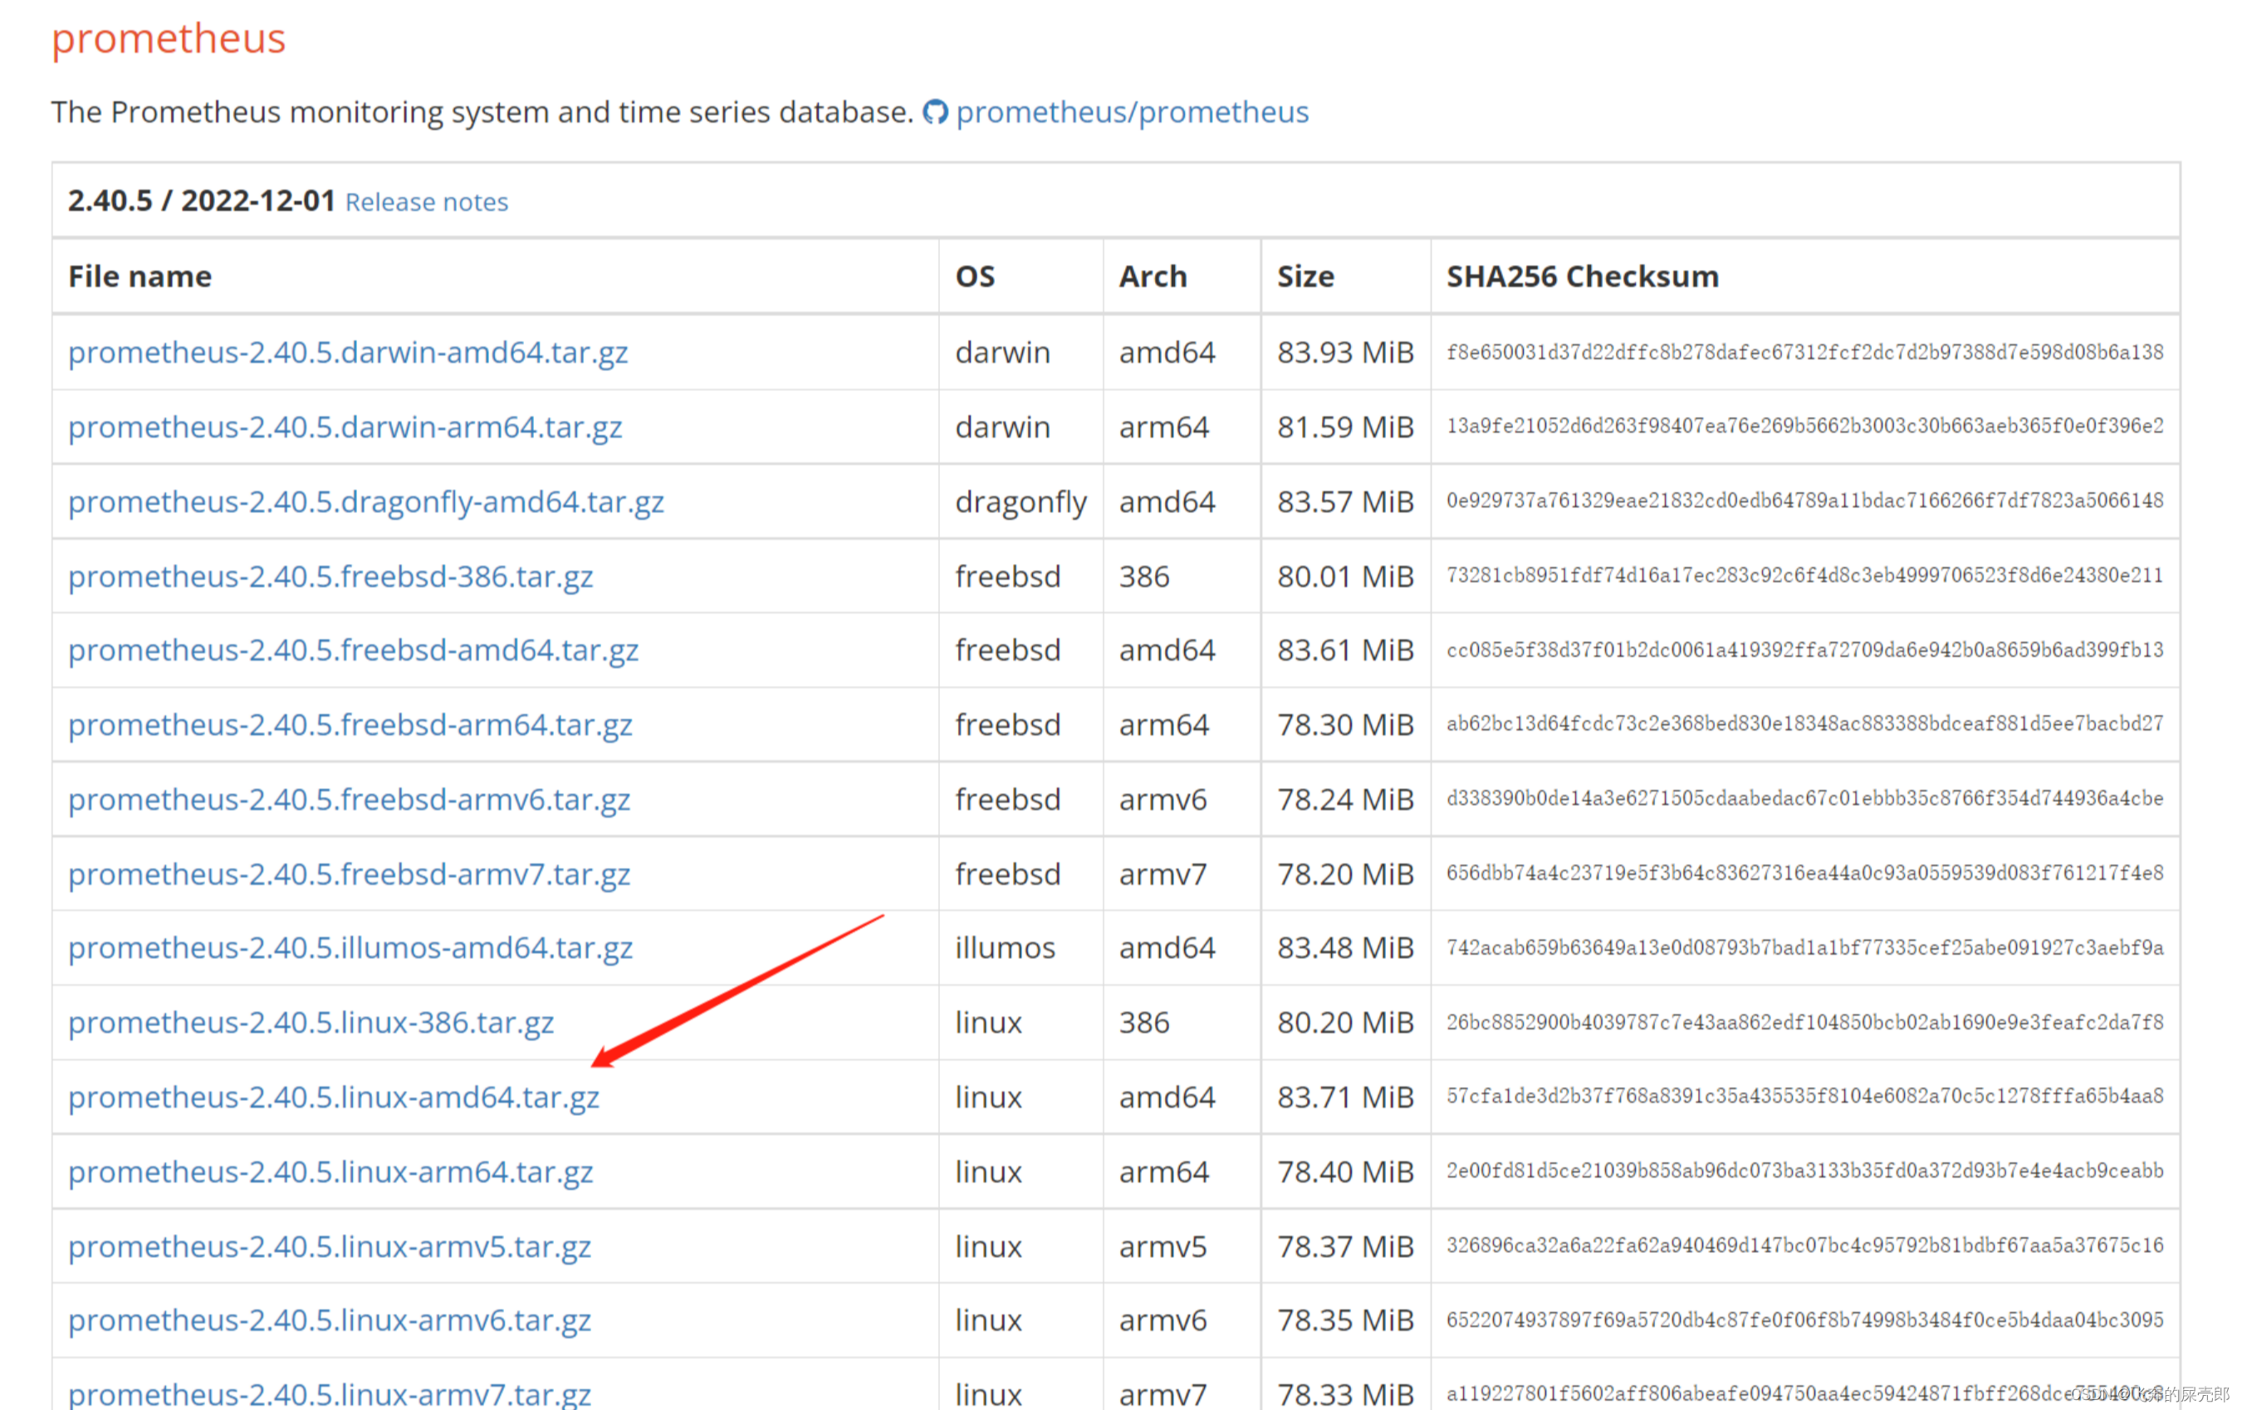Screen dimensions: 2242x1410
Task: Click the GitHub icon beside prometheus/prometheus
Action: [x=935, y=112]
